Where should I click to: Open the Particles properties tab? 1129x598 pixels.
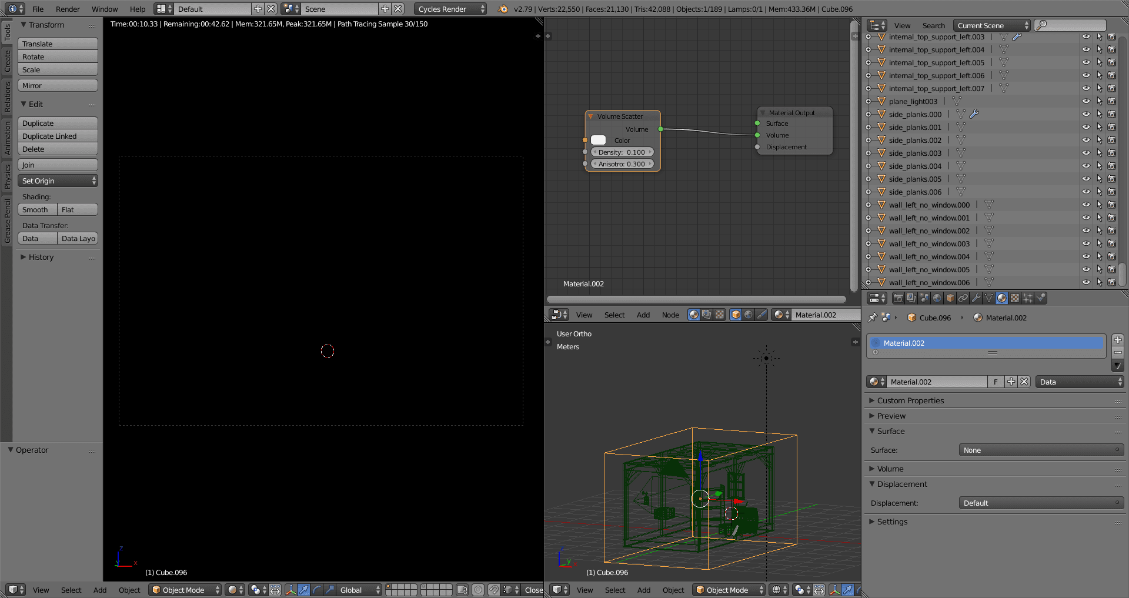click(x=1028, y=298)
